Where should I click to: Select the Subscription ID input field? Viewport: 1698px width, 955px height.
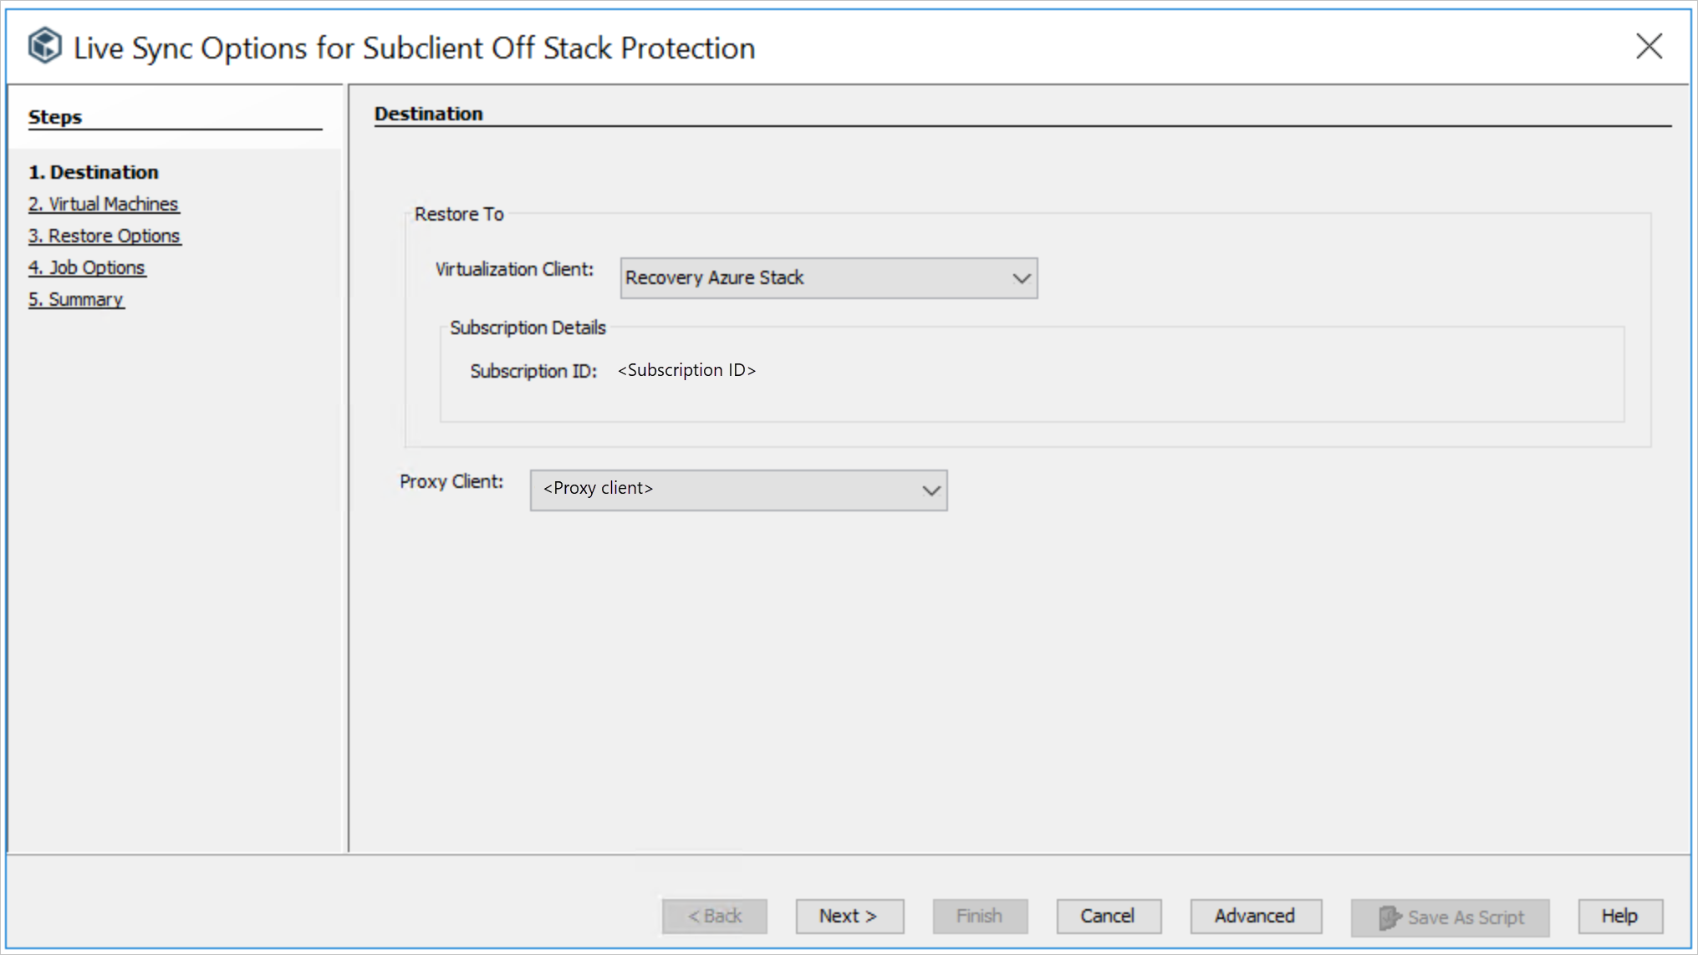pyautogui.click(x=688, y=369)
